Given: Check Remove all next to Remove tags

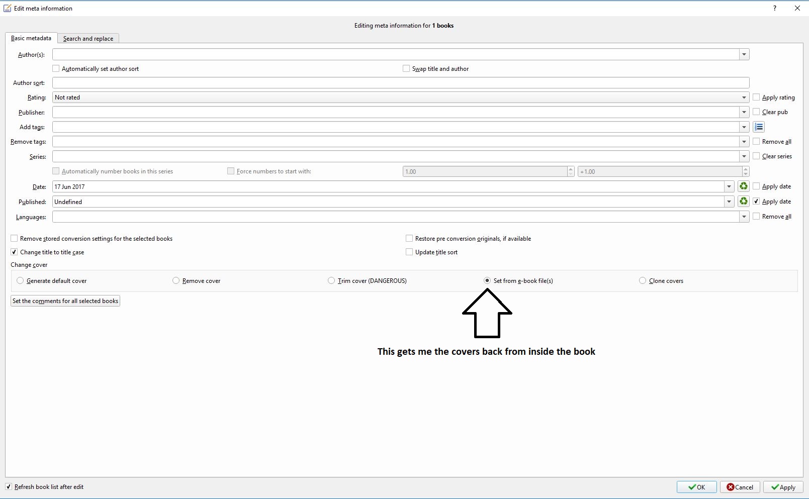Looking at the screenshot, I should [x=756, y=141].
